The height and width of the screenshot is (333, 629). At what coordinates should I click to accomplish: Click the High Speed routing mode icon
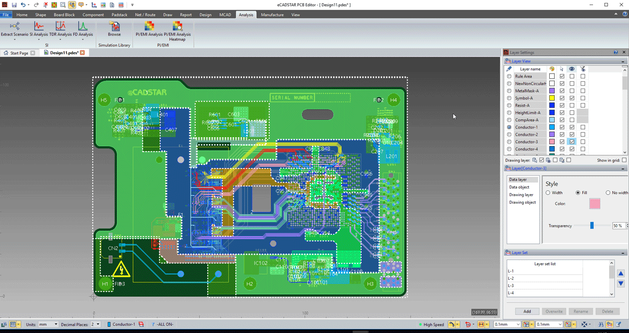click(451, 324)
